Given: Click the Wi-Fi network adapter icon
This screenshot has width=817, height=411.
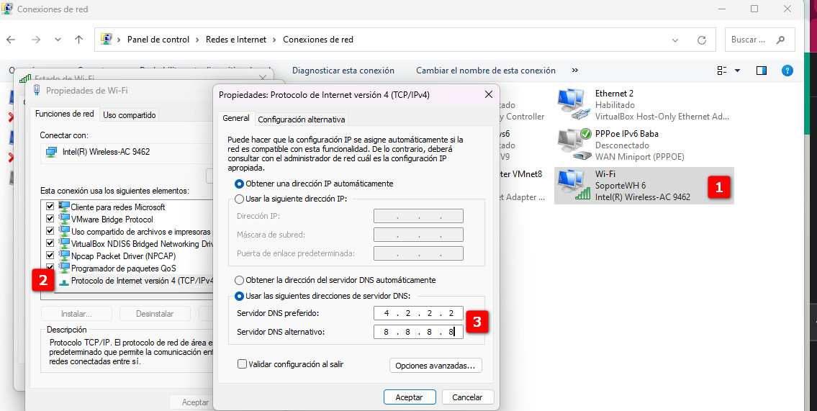Looking at the screenshot, I should [x=573, y=186].
